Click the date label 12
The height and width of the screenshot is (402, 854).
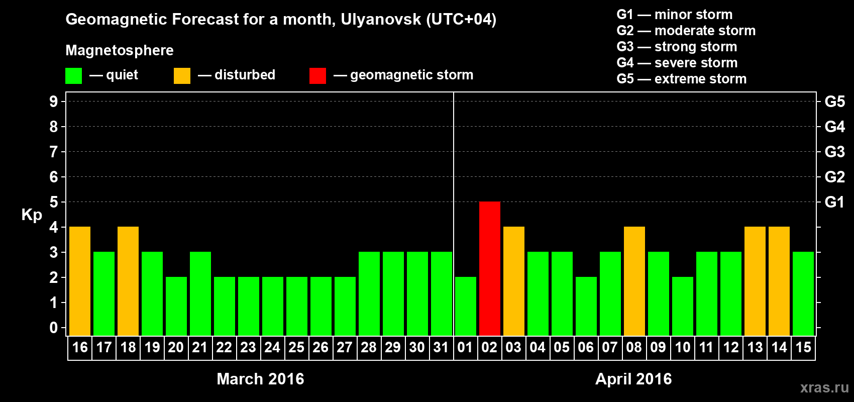(731, 347)
